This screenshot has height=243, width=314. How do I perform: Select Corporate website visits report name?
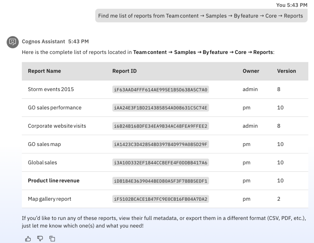[x=57, y=126]
